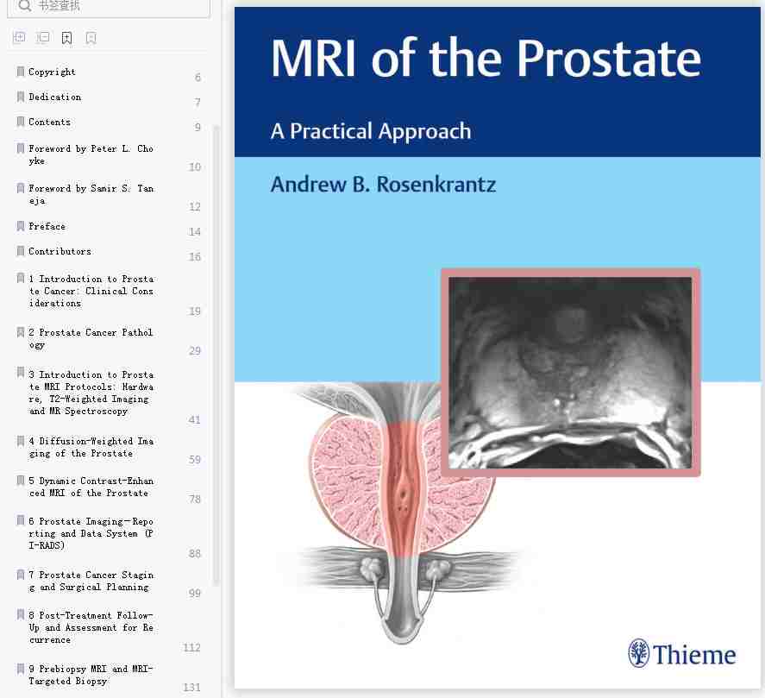Screen dimensions: 765x698
Task: Click bookmark icon beside chapter 3
Action: [x=21, y=373]
